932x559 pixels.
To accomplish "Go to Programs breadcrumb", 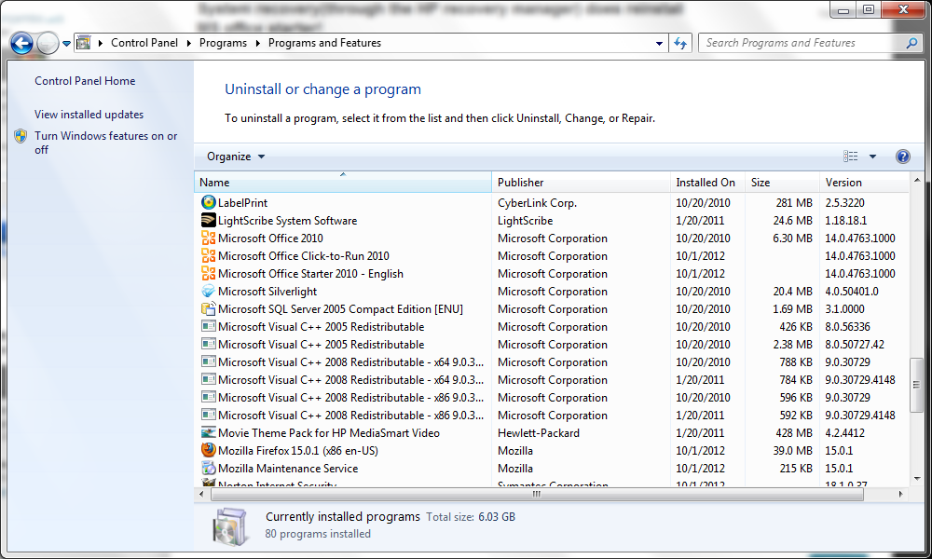I will [x=223, y=43].
